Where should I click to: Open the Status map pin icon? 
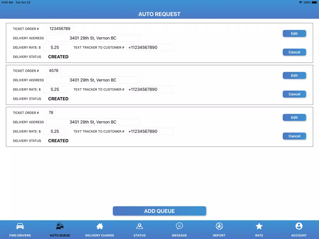click(x=140, y=226)
